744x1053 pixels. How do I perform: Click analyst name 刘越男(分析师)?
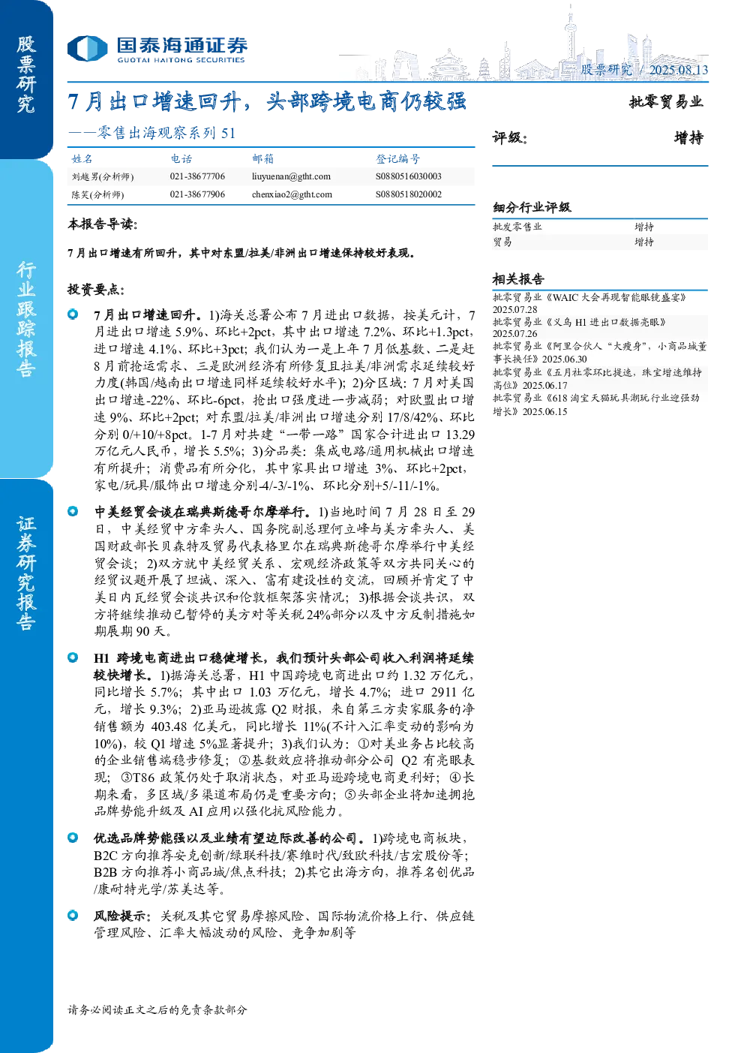103,177
